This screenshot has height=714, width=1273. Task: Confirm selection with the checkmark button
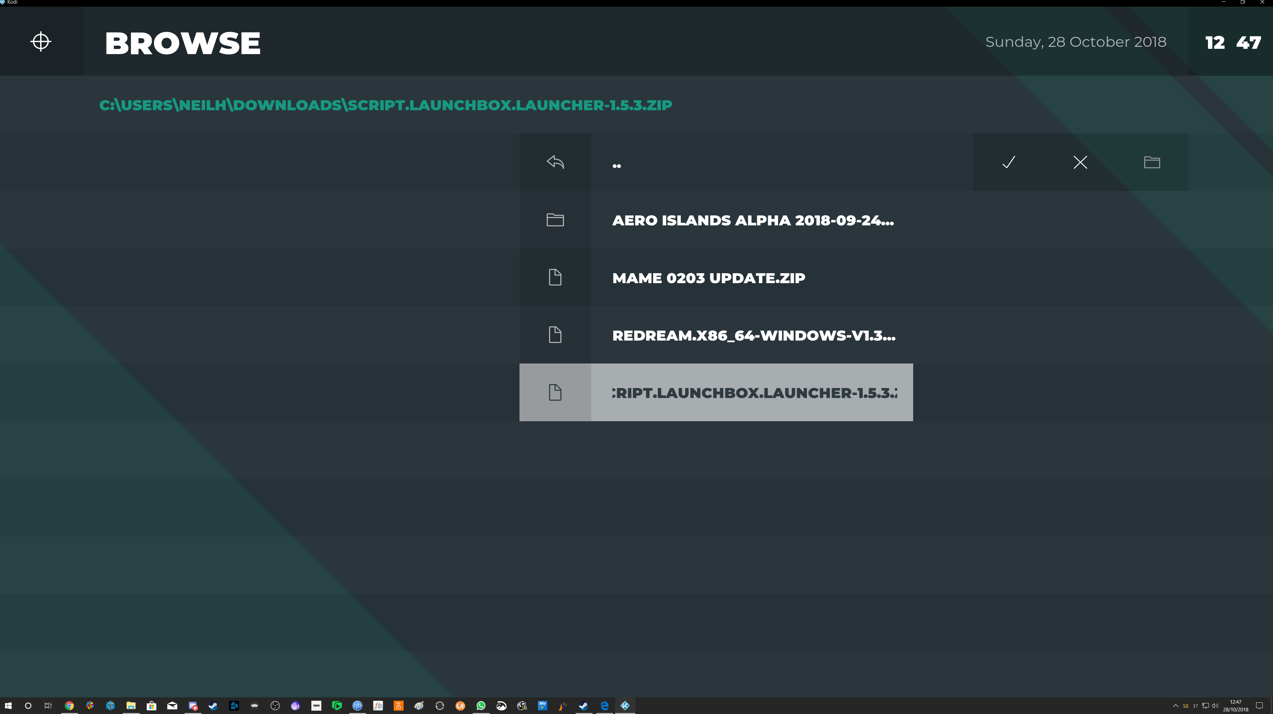click(1009, 162)
